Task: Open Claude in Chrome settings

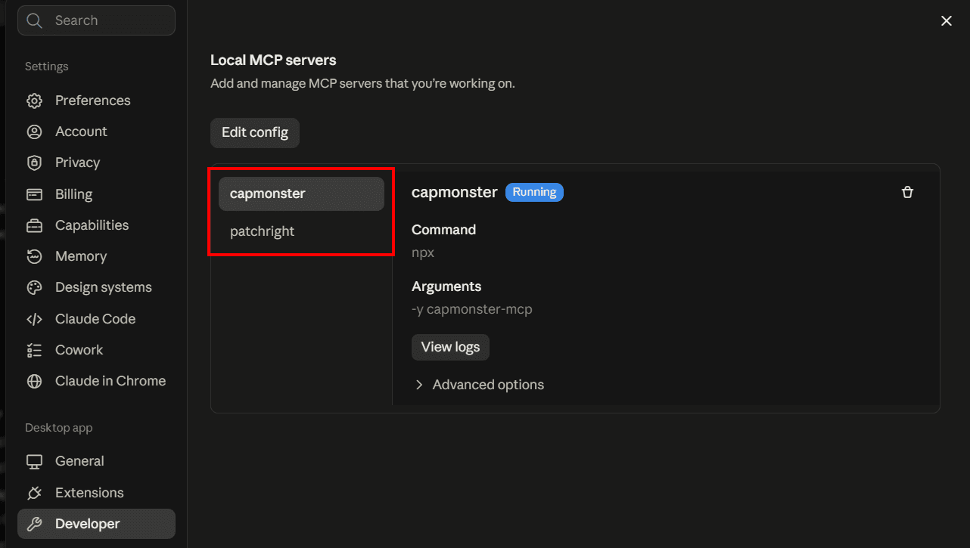Action: (x=96, y=381)
